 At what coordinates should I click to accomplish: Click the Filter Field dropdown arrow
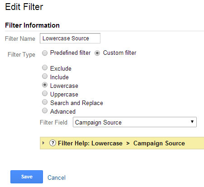click(x=192, y=122)
